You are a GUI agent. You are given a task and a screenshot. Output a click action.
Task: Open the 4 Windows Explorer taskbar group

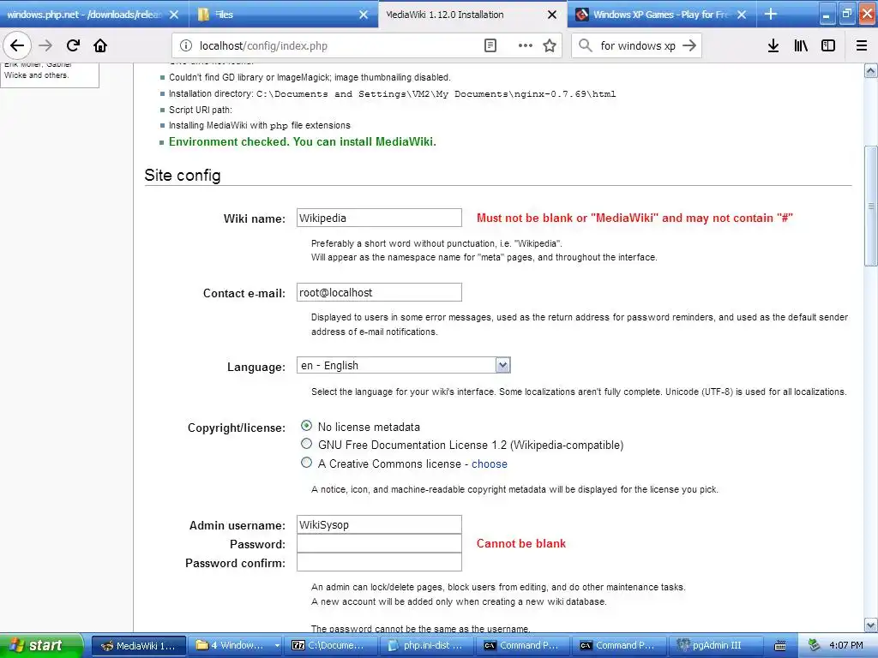235,646
